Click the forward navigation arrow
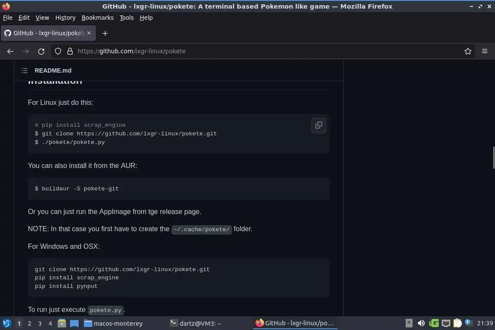This screenshot has width=495, height=330. click(x=26, y=51)
